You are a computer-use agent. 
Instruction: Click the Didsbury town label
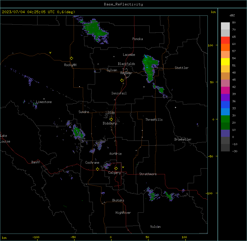[x=110, y=123]
